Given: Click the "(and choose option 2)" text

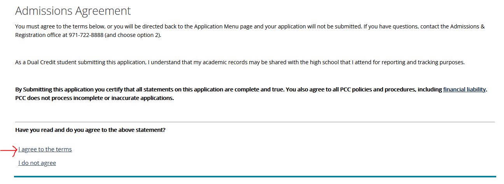Looking at the screenshot, I should point(133,35).
